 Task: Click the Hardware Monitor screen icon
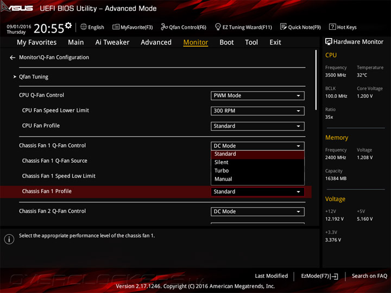[x=329, y=42]
